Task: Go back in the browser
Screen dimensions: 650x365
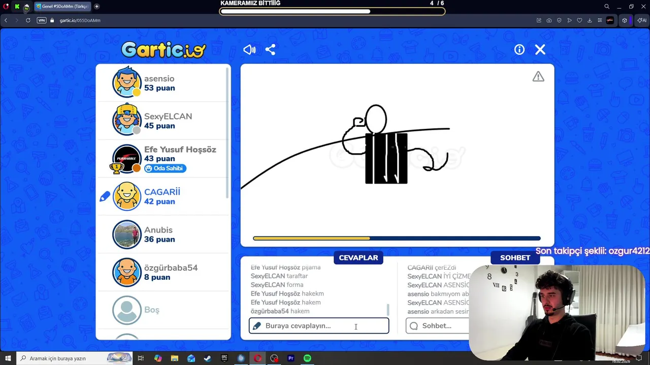Action: (6, 20)
